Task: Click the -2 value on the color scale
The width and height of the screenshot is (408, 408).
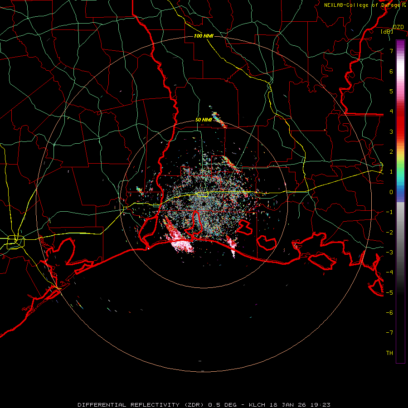Action: 389,233
